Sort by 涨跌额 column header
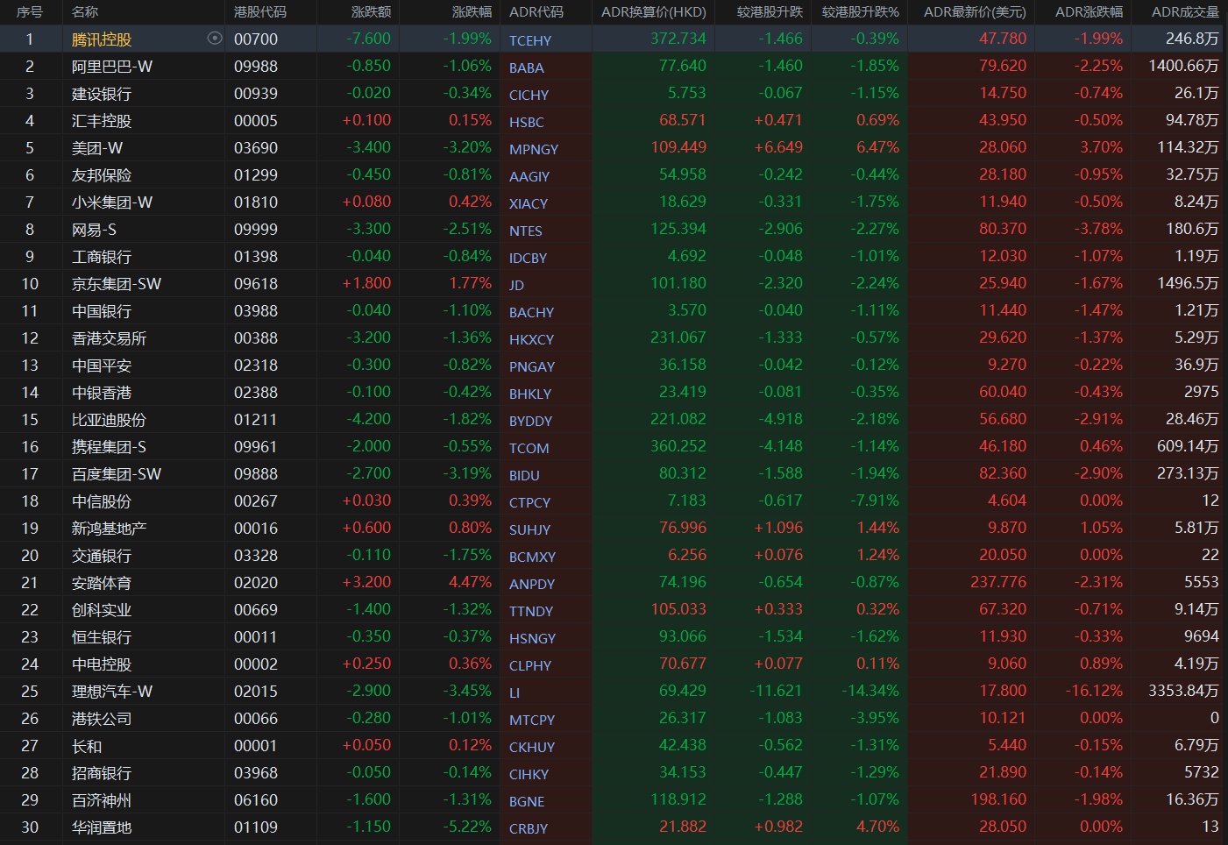This screenshot has width=1228, height=845. (x=372, y=12)
